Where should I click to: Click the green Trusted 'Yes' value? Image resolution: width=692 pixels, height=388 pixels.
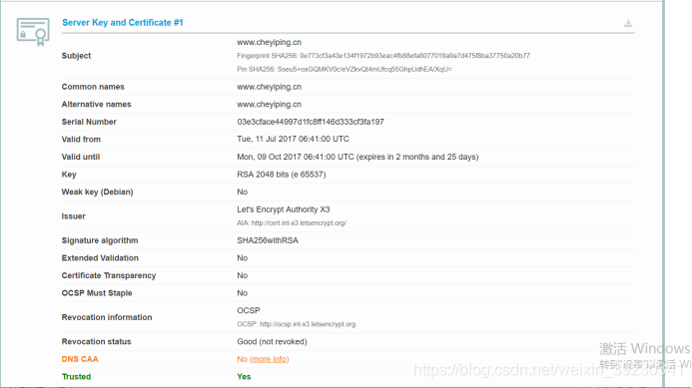coord(244,377)
